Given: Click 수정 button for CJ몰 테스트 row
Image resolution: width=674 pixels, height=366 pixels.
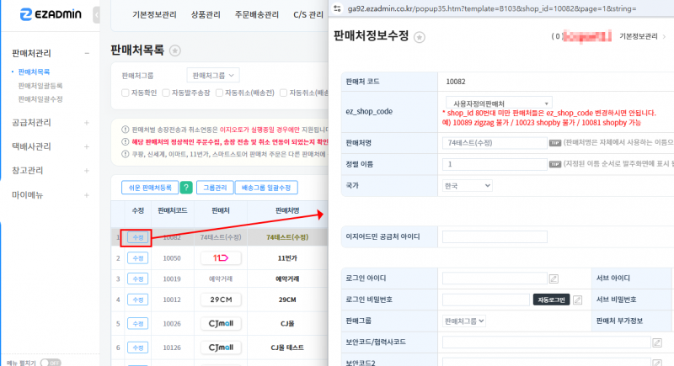Looking at the screenshot, I should click(x=137, y=347).
